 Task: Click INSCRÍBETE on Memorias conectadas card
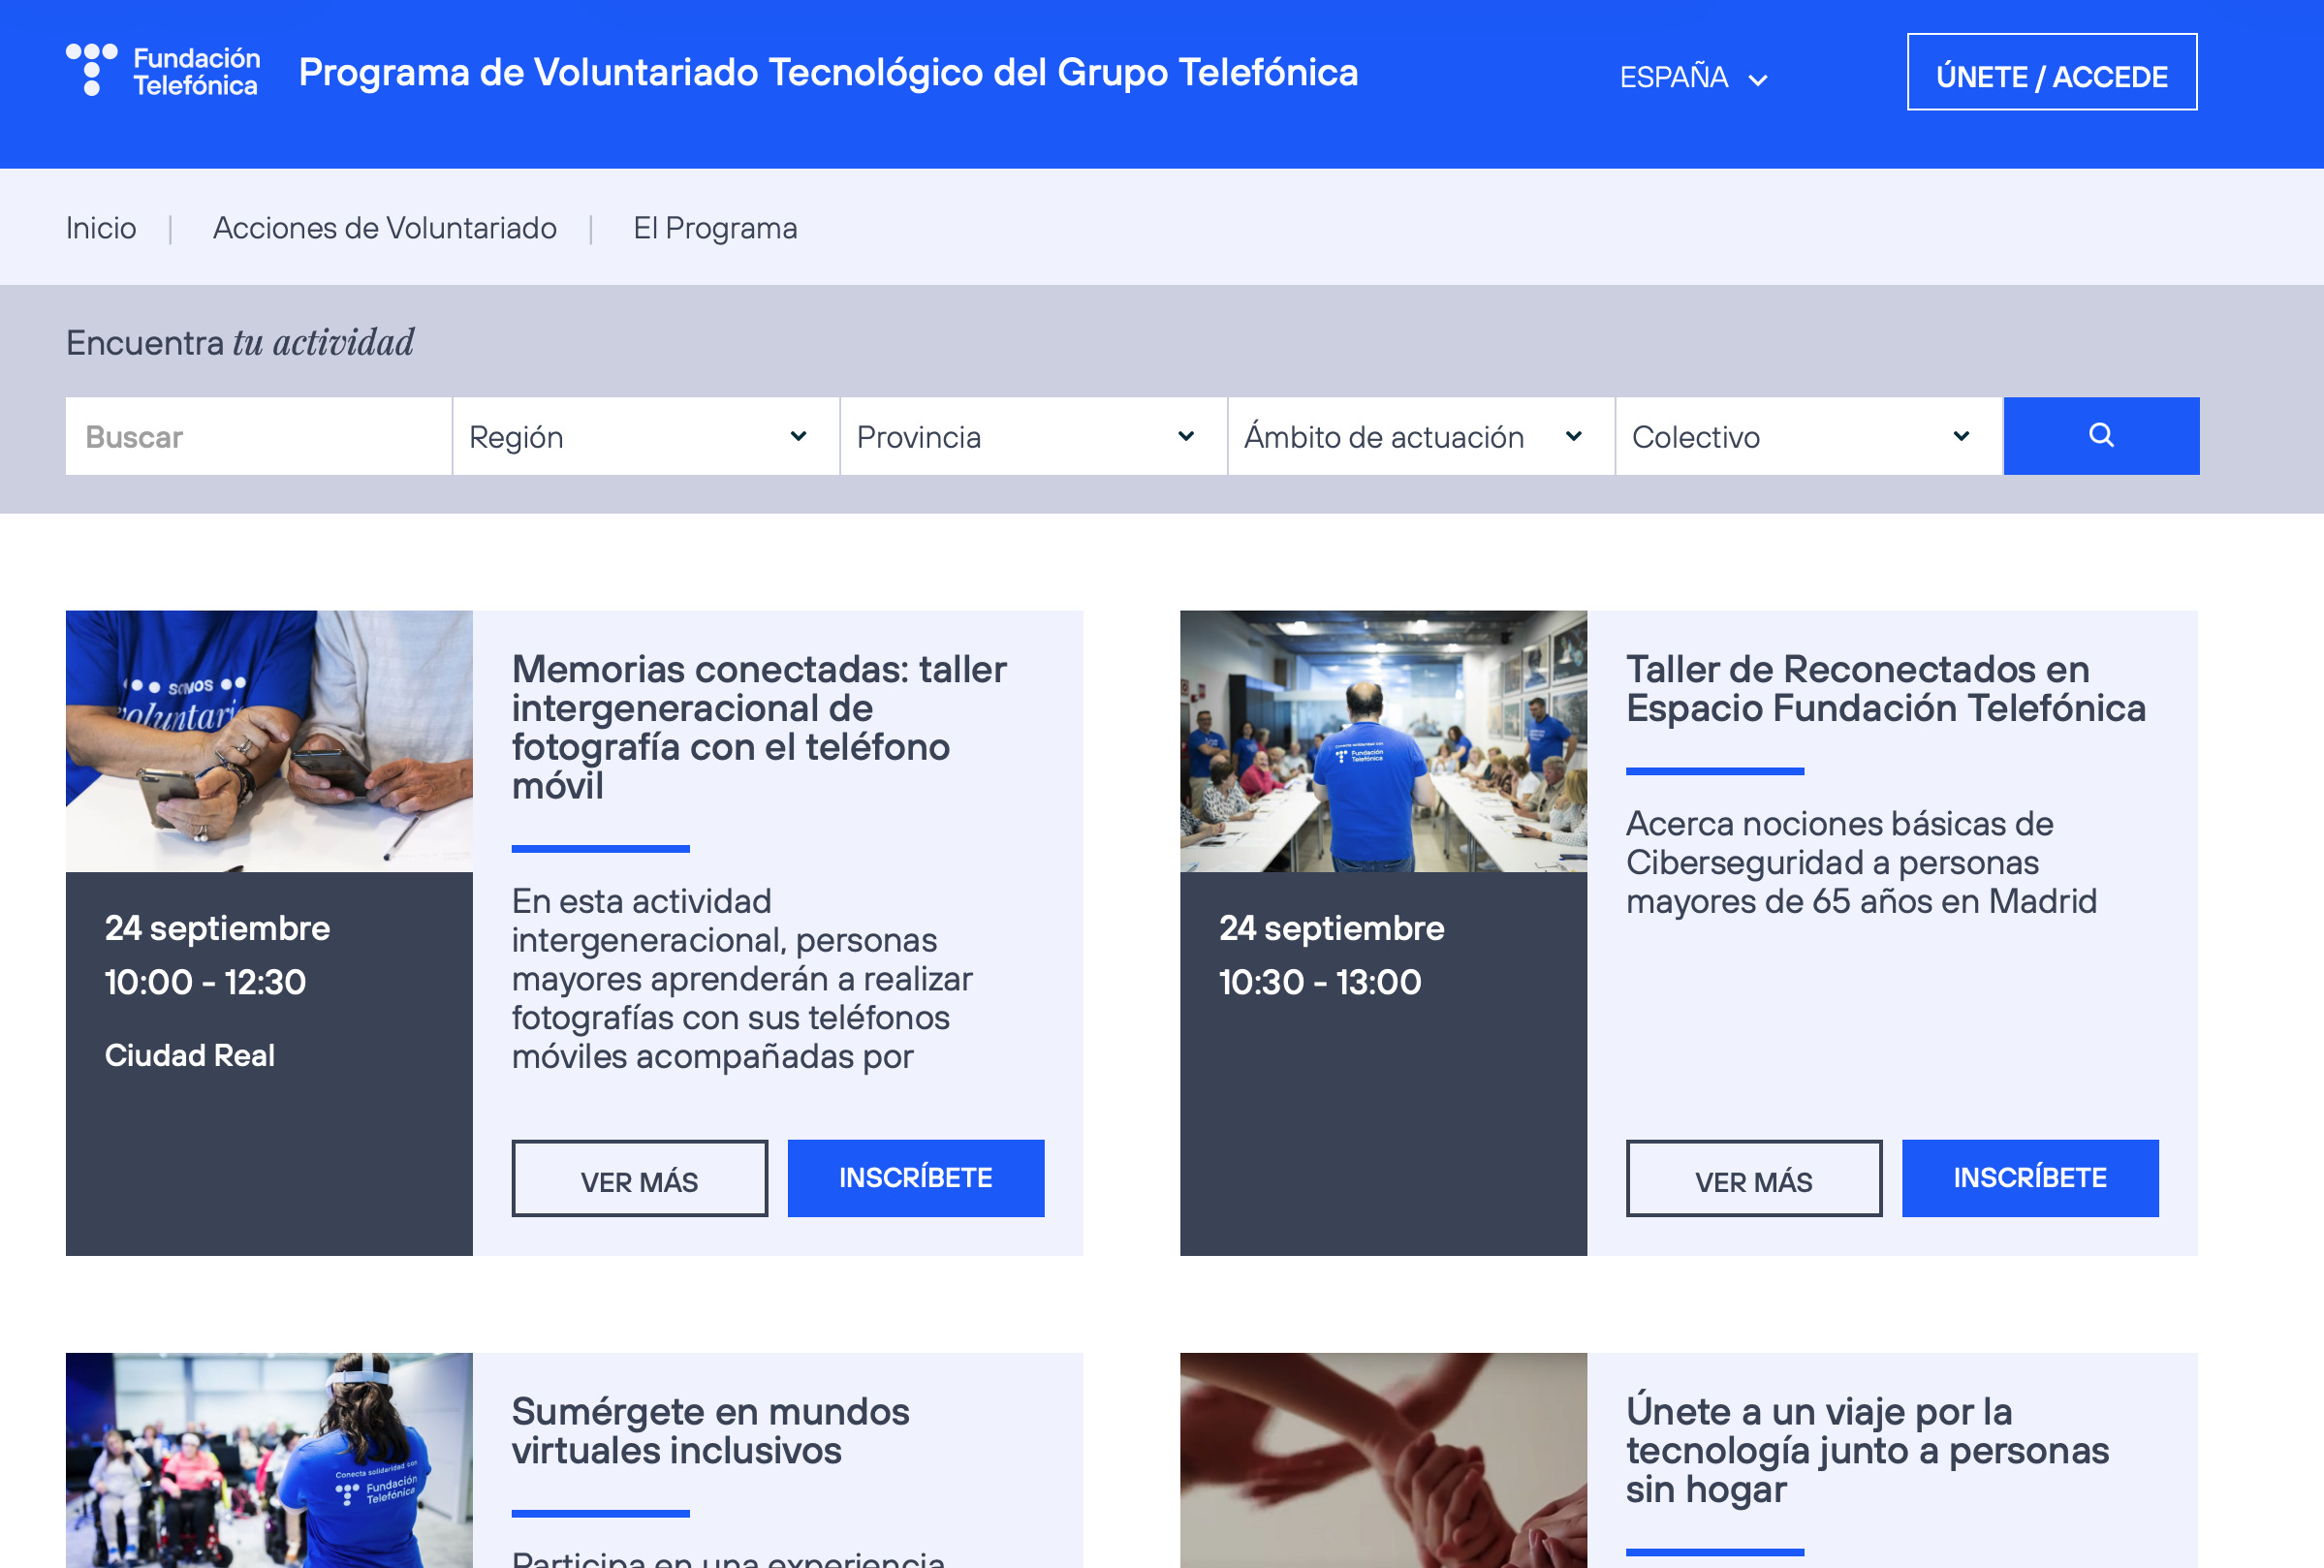(x=916, y=1178)
